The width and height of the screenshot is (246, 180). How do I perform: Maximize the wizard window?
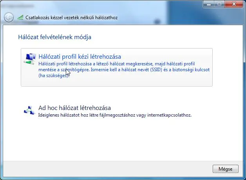click(219, 4)
